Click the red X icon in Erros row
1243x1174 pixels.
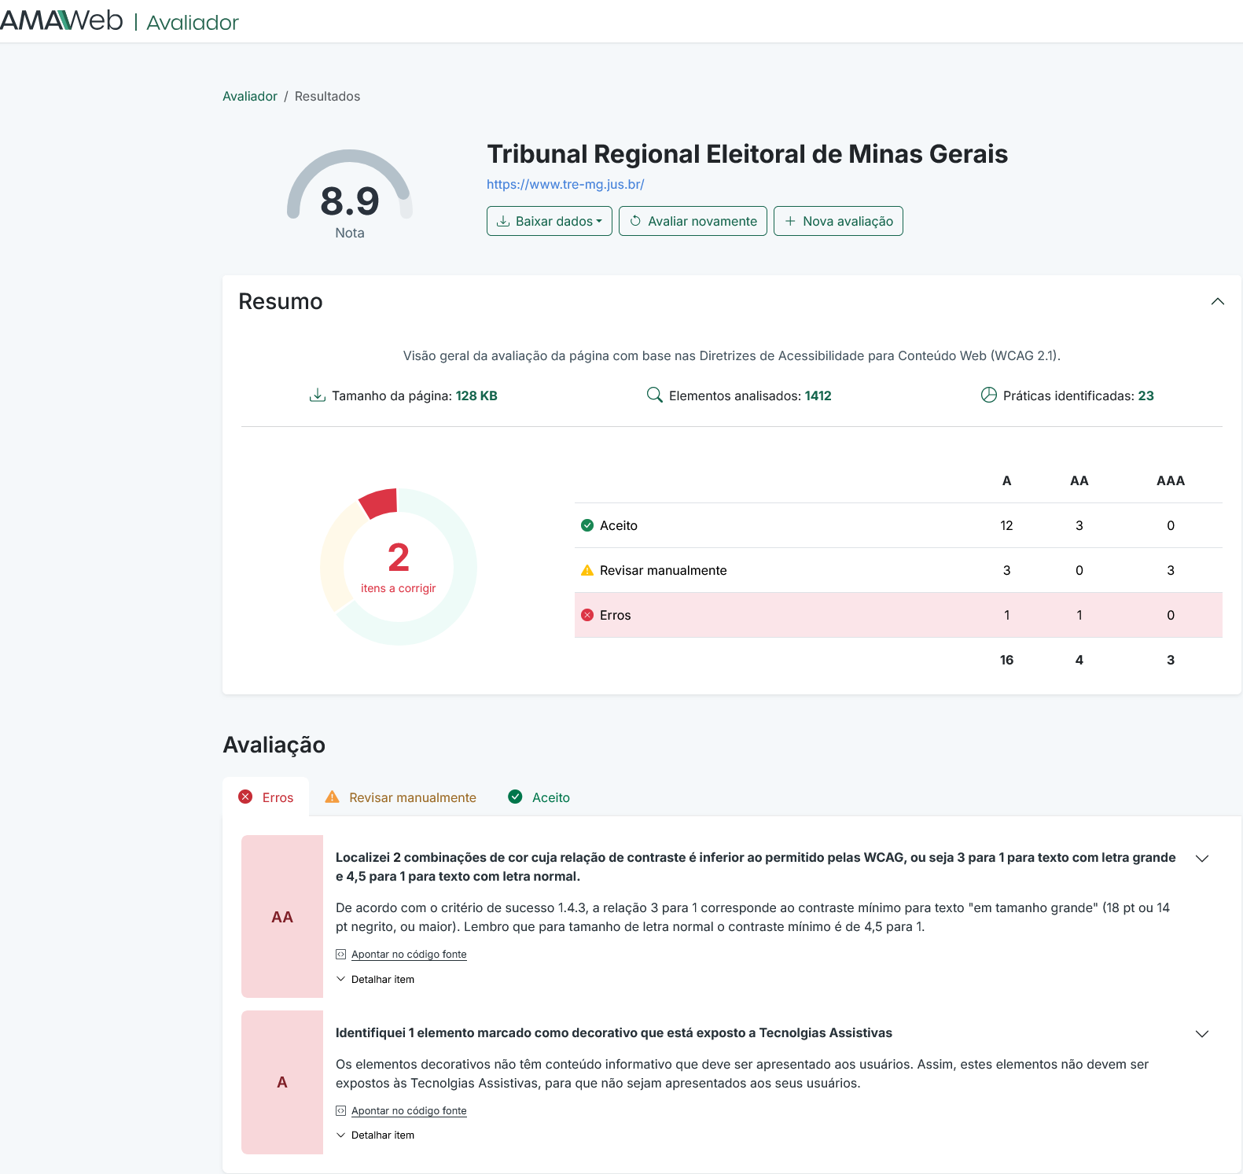click(x=587, y=615)
